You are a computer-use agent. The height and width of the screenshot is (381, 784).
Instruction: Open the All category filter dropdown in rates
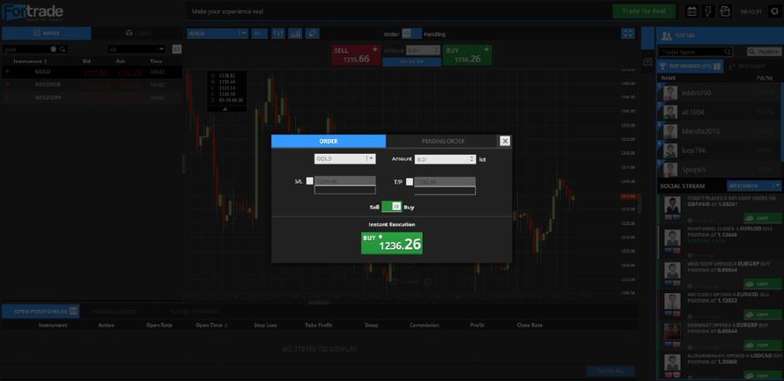(x=136, y=49)
